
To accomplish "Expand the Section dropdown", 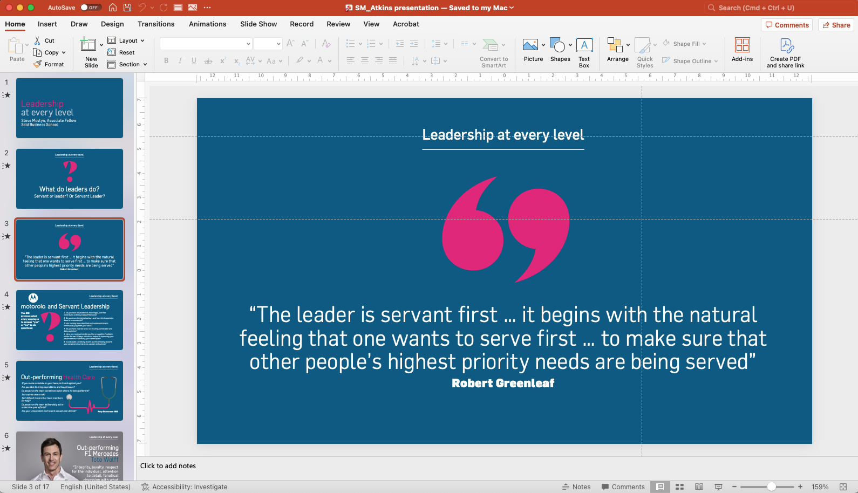I will click(x=145, y=65).
